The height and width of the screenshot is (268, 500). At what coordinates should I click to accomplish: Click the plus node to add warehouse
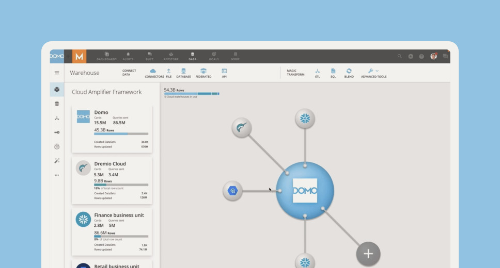coord(368,254)
